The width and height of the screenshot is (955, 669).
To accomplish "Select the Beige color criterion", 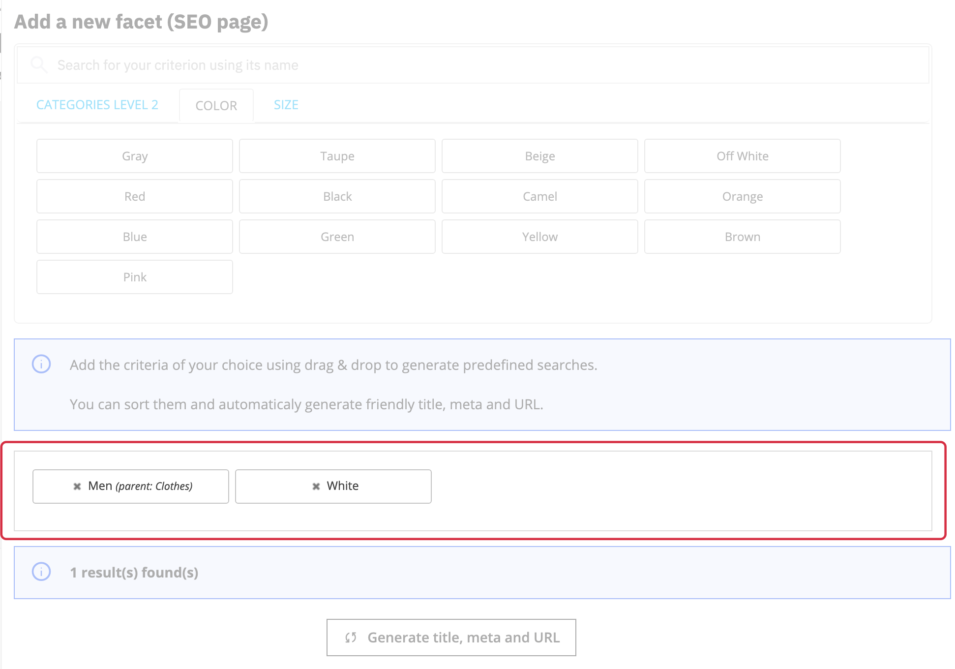I will coord(540,156).
